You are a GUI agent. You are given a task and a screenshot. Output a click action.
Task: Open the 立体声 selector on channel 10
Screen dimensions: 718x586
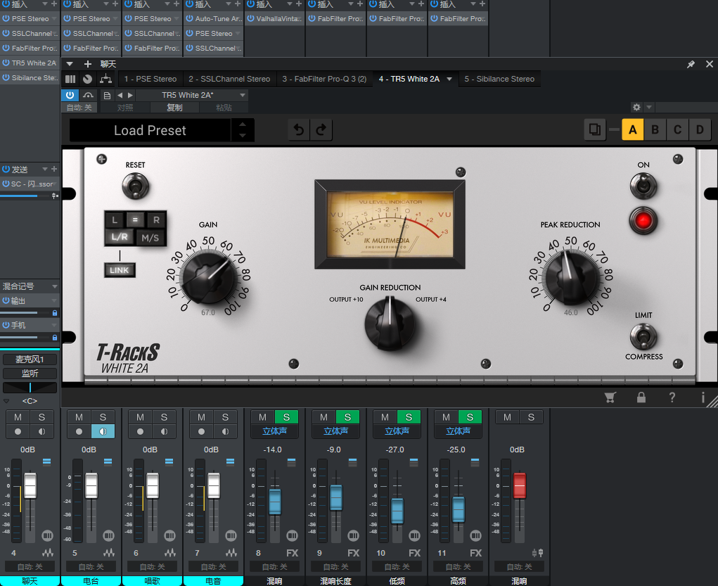click(x=397, y=432)
